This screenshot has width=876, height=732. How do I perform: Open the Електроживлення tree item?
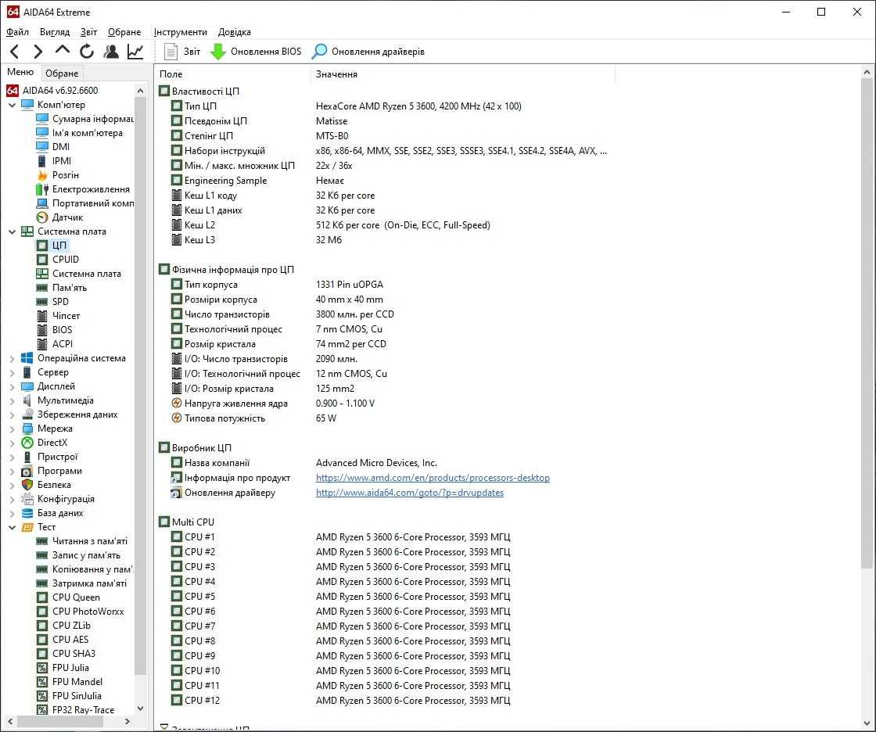click(83, 189)
